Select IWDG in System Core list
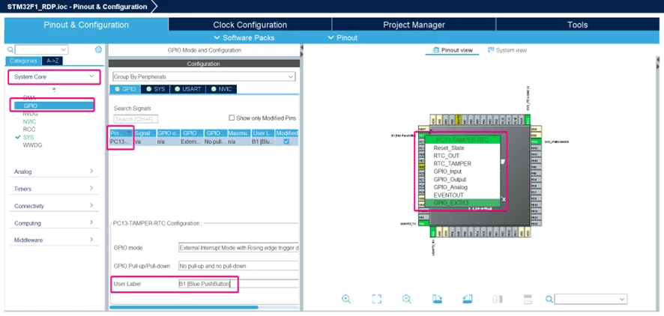This screenshot has width=664, height=316. tap(30, 113)
